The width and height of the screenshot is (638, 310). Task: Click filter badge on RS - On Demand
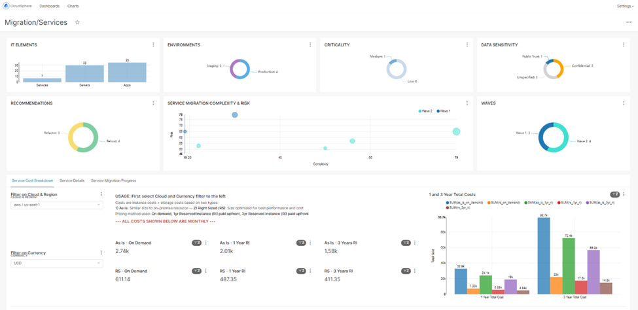197,271
